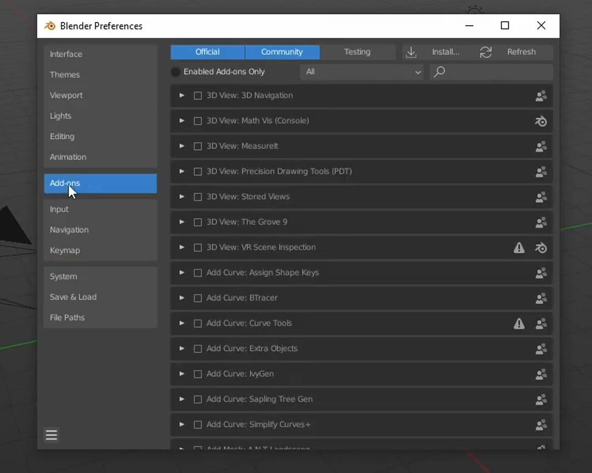592x473 pixels.
Task: Open the All category filter dropdown
Action: 362,72
